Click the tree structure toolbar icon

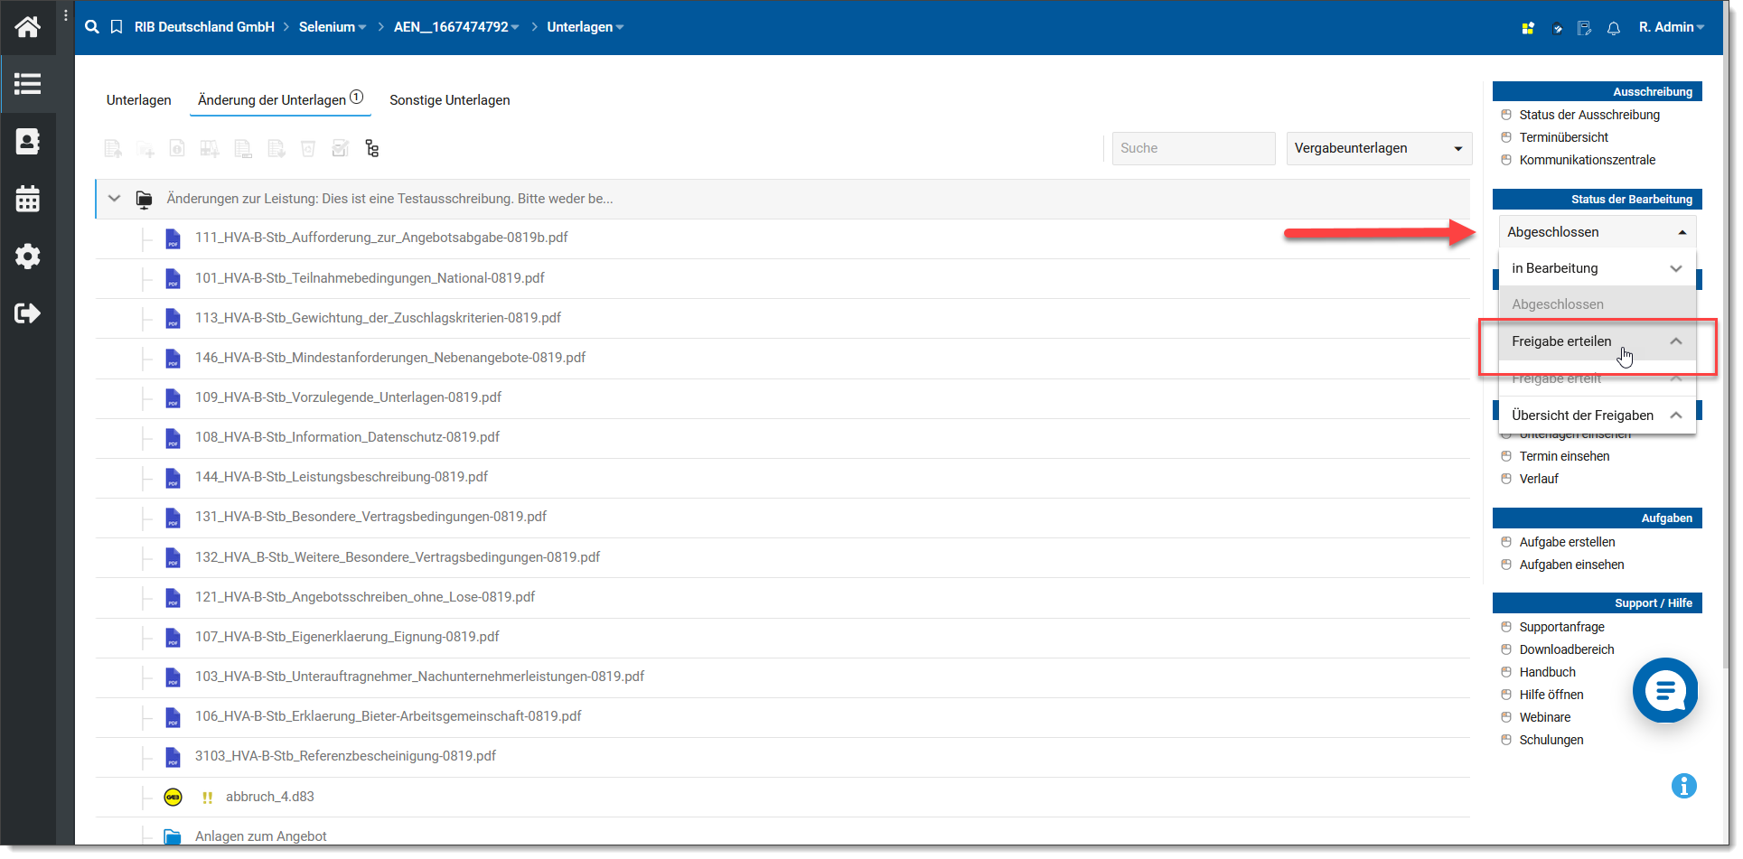click(x=372, y=148)
